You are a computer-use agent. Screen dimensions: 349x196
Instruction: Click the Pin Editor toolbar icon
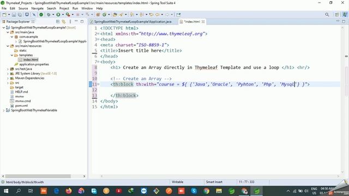(178, 15)
